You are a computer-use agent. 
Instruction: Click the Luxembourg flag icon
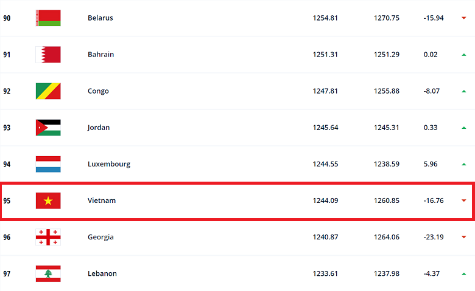[48, 164]
